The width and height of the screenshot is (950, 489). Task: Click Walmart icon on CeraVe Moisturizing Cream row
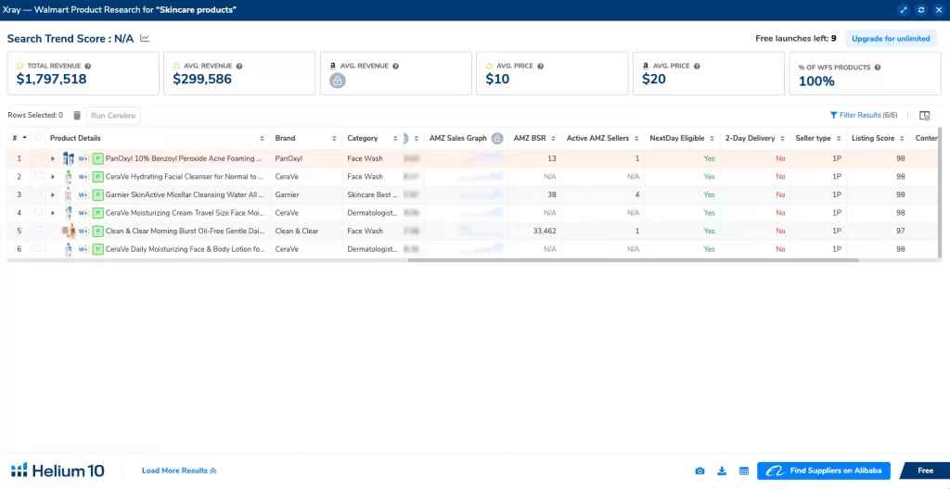pos(83,213)
